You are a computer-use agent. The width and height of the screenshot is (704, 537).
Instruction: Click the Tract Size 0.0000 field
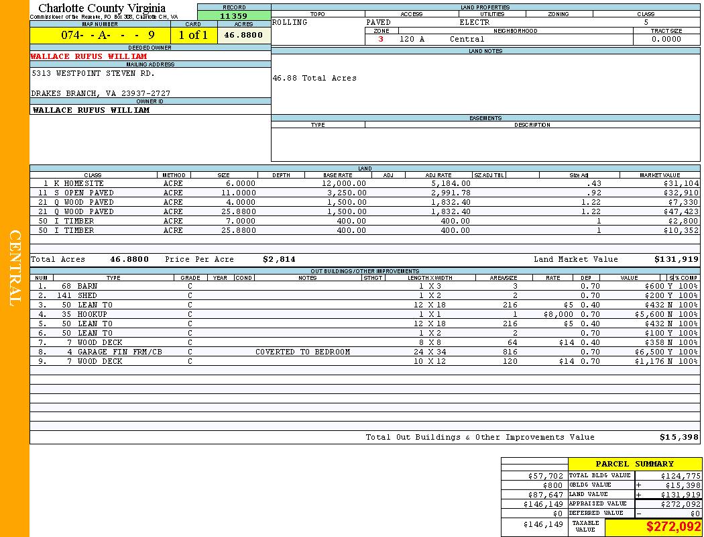(666, 39)
